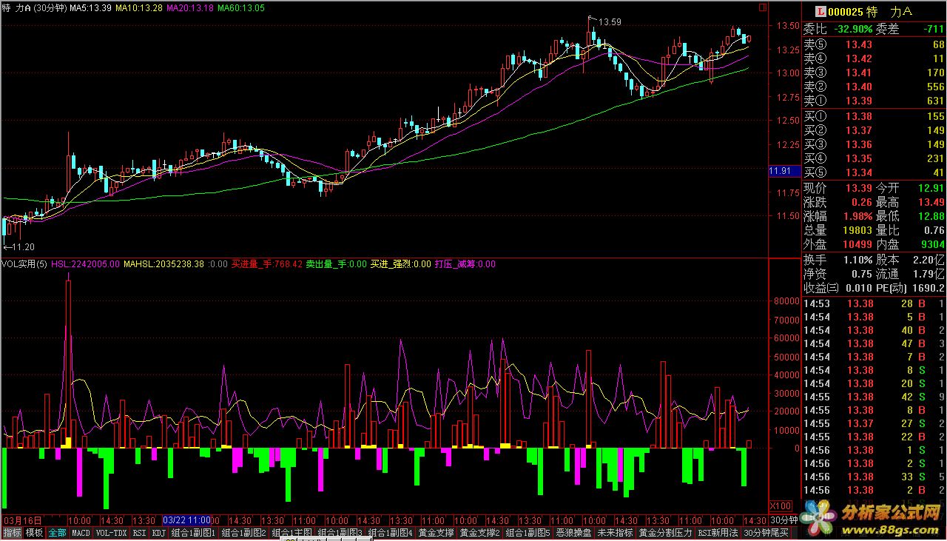Open 黄金支撑 tab
947x541 pixels.
(436, 532)
